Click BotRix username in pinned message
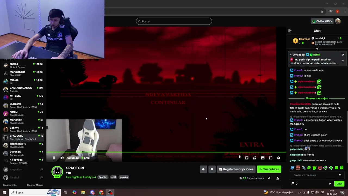The width and height of the screenshot is (348, 196). [x=317, y=55]
